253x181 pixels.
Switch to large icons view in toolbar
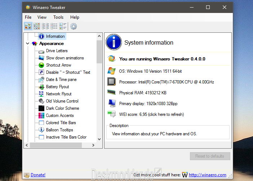[x=28, y=26]
